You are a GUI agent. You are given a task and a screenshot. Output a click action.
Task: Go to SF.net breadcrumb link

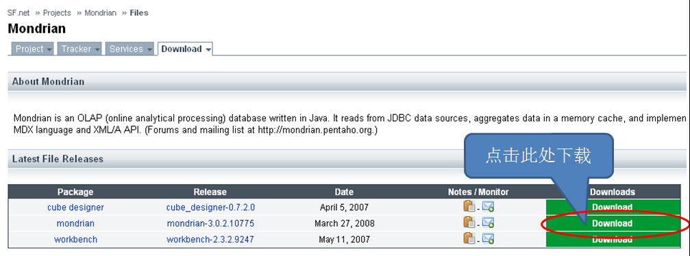coord(19,13)
